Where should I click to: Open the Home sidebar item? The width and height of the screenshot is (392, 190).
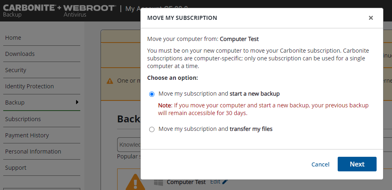[x=13, y=38]
